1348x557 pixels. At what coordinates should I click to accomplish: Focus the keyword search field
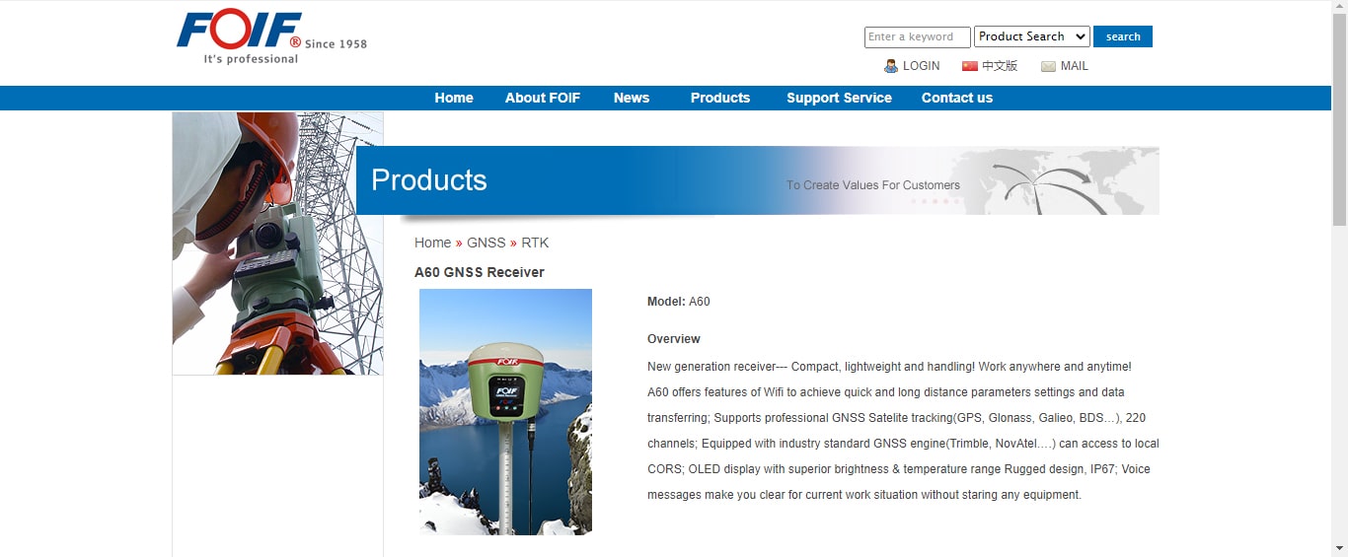coord(918,36)
